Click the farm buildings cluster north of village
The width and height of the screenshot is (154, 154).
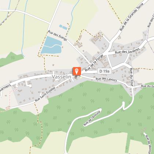pos(97,37)
